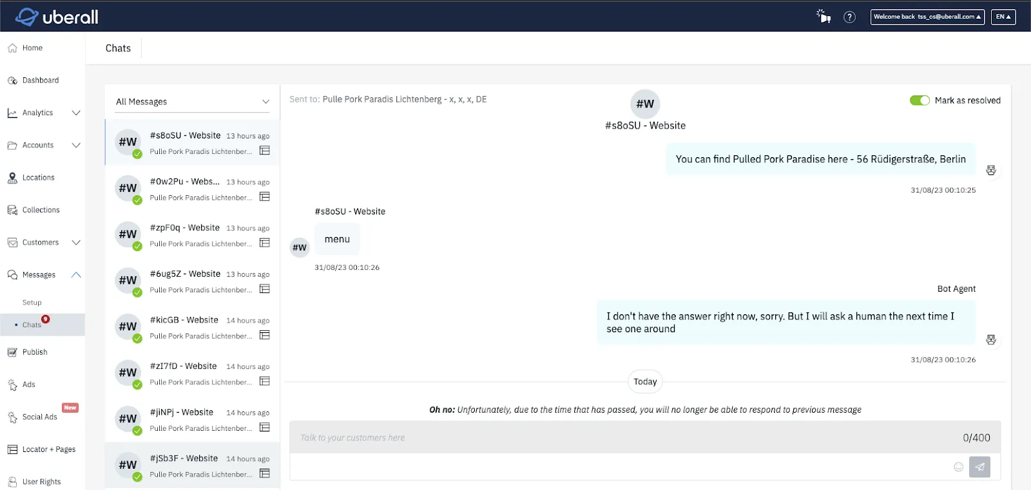The image size is (1031, 490).
Task: Click the help question mark icon
Action: pyautogui.click(x=849, y=17)
